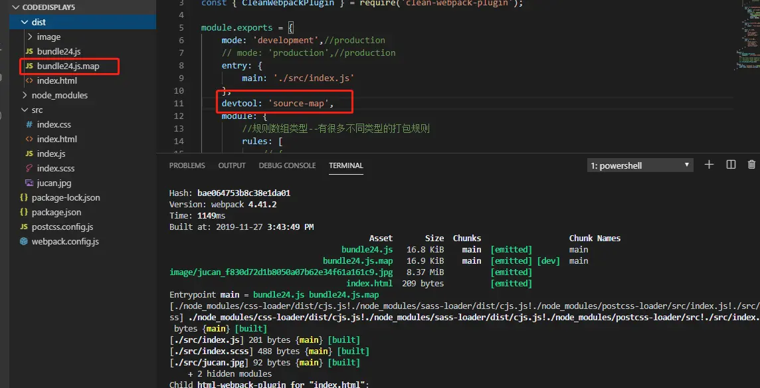The height and width of the screenshot is (388, 760).
Task: Click the main './src/index.js' entry line
Action: pyautogui.click(x=298, y=78)
